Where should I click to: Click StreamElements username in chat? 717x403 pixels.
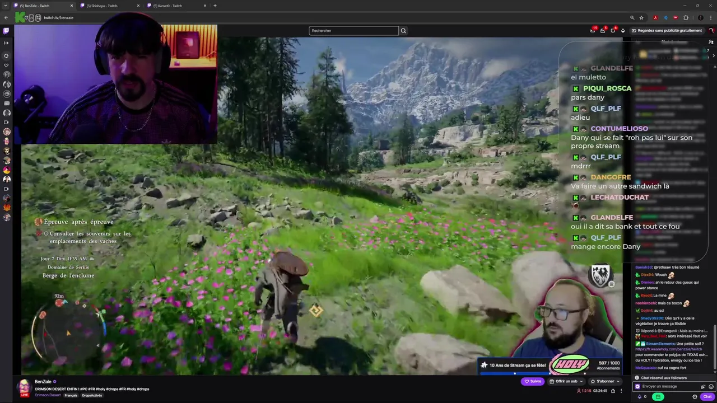pos(660,344)
